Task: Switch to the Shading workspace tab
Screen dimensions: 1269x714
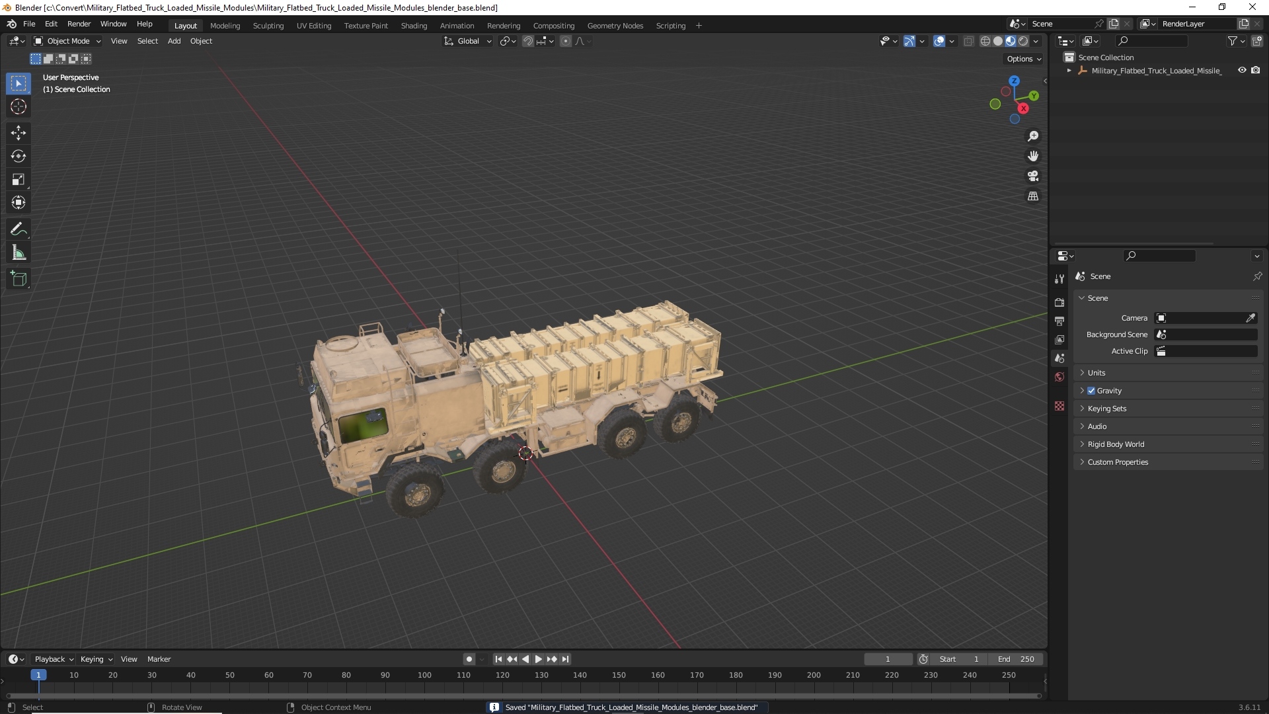Action: [x=414, y=26]
